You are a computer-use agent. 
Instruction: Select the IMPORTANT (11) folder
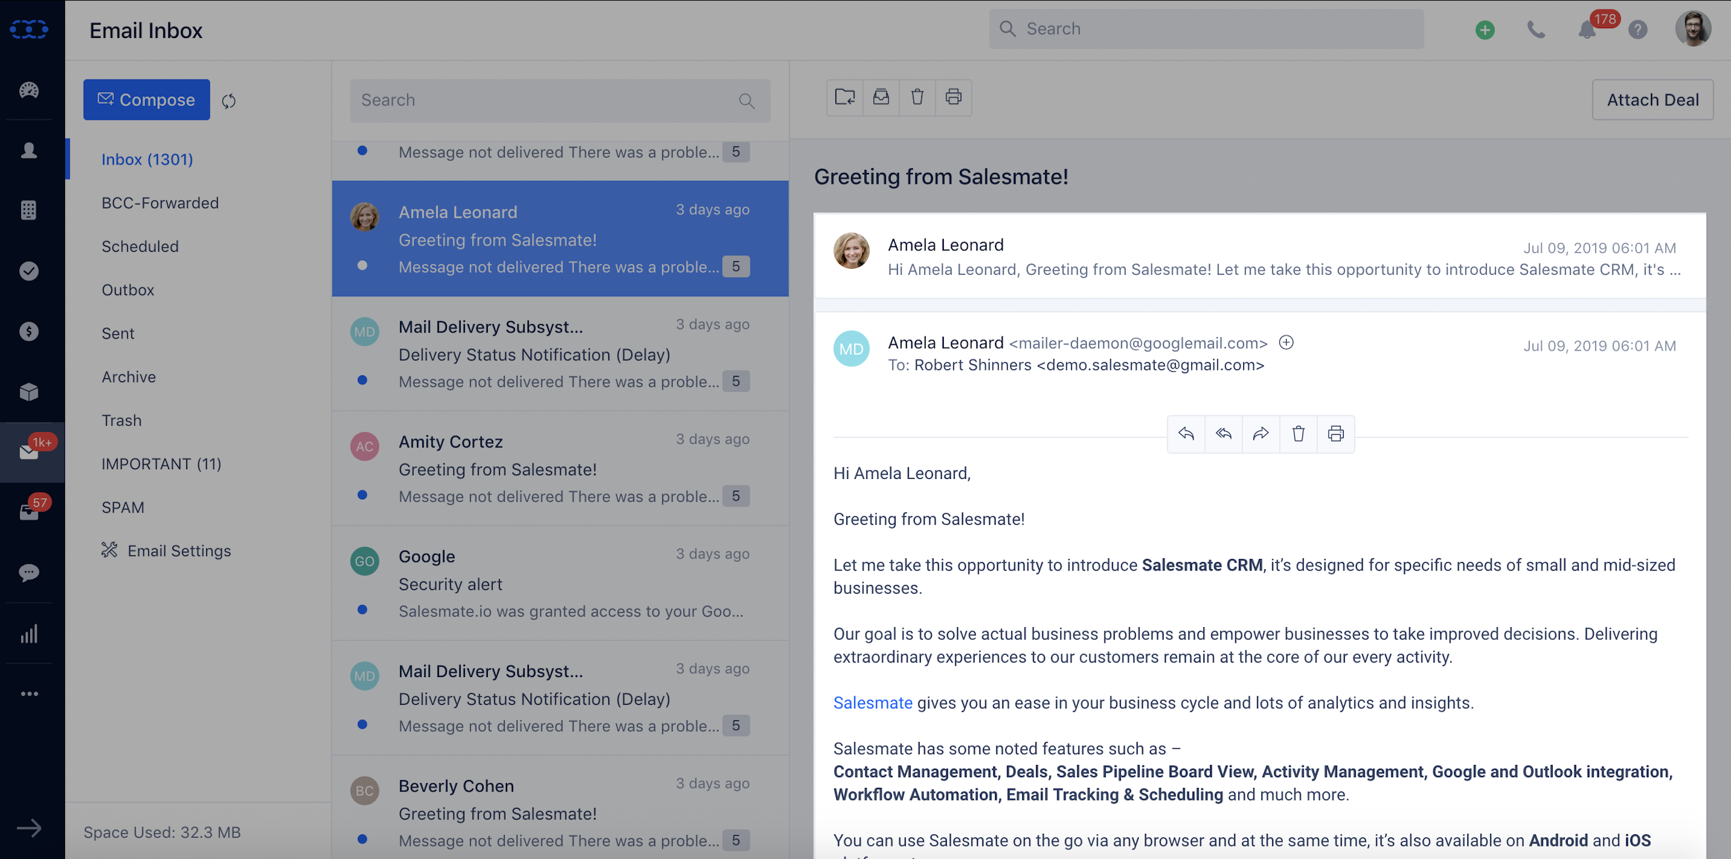tap(161, 464)
